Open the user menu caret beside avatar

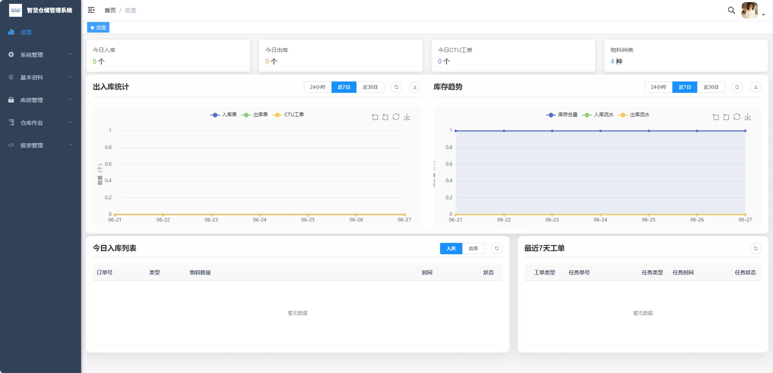click(x=763, y=15)
